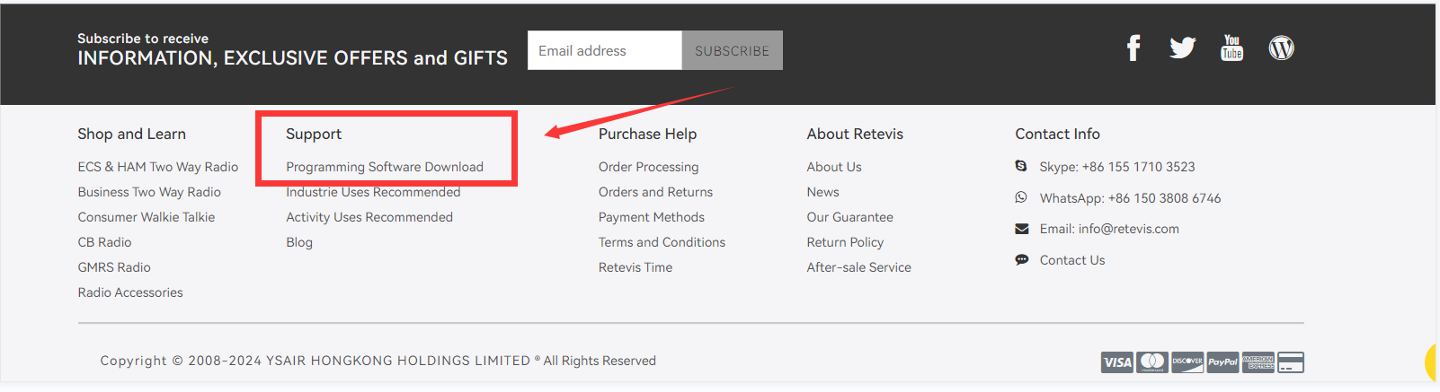Click the Visa payment icon
This screenshot has height=392, width=1440.
[1116, 362]
